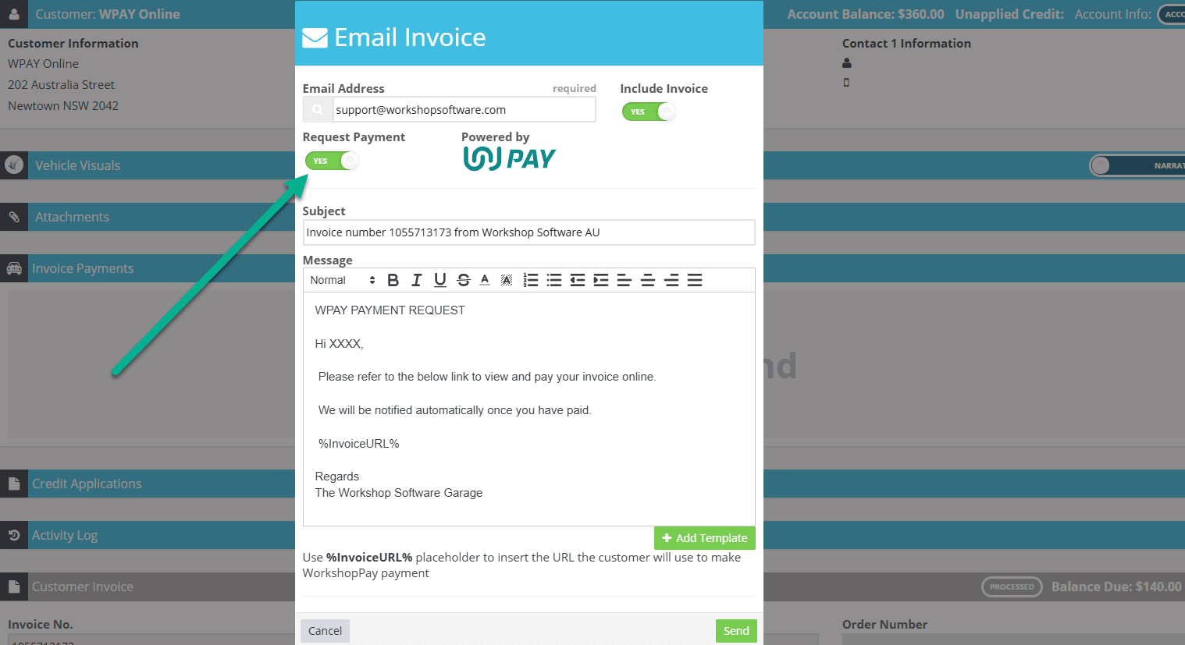Click the Invoice Payments car icon
This screenshot has height=645, width=1185.
[14, 268]
